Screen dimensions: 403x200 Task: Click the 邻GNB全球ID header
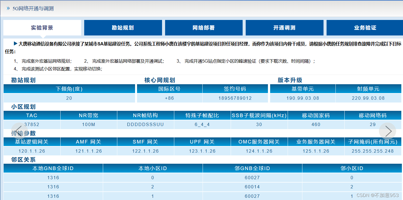(252, 168)
